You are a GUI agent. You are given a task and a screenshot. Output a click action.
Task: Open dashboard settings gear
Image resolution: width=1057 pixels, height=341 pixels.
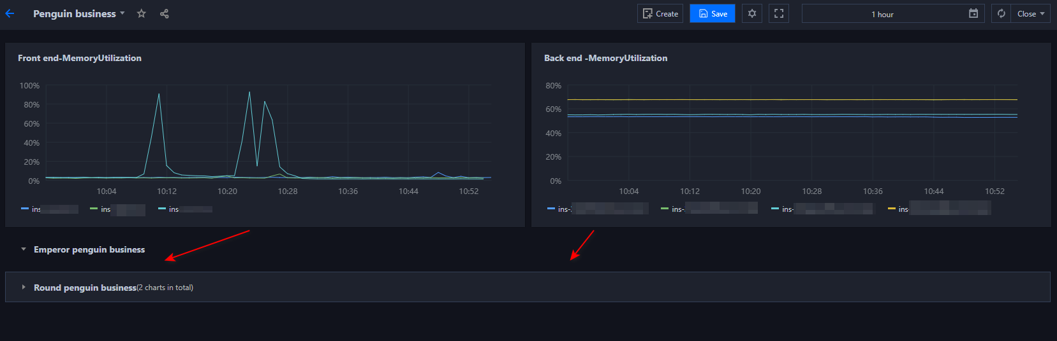point(752,13)
